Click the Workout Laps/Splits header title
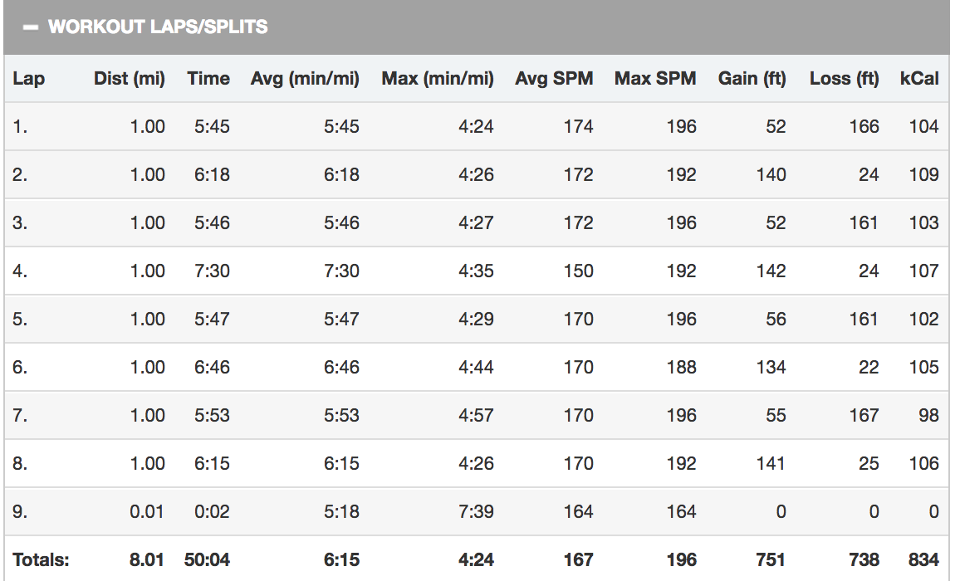 [158, 27]
